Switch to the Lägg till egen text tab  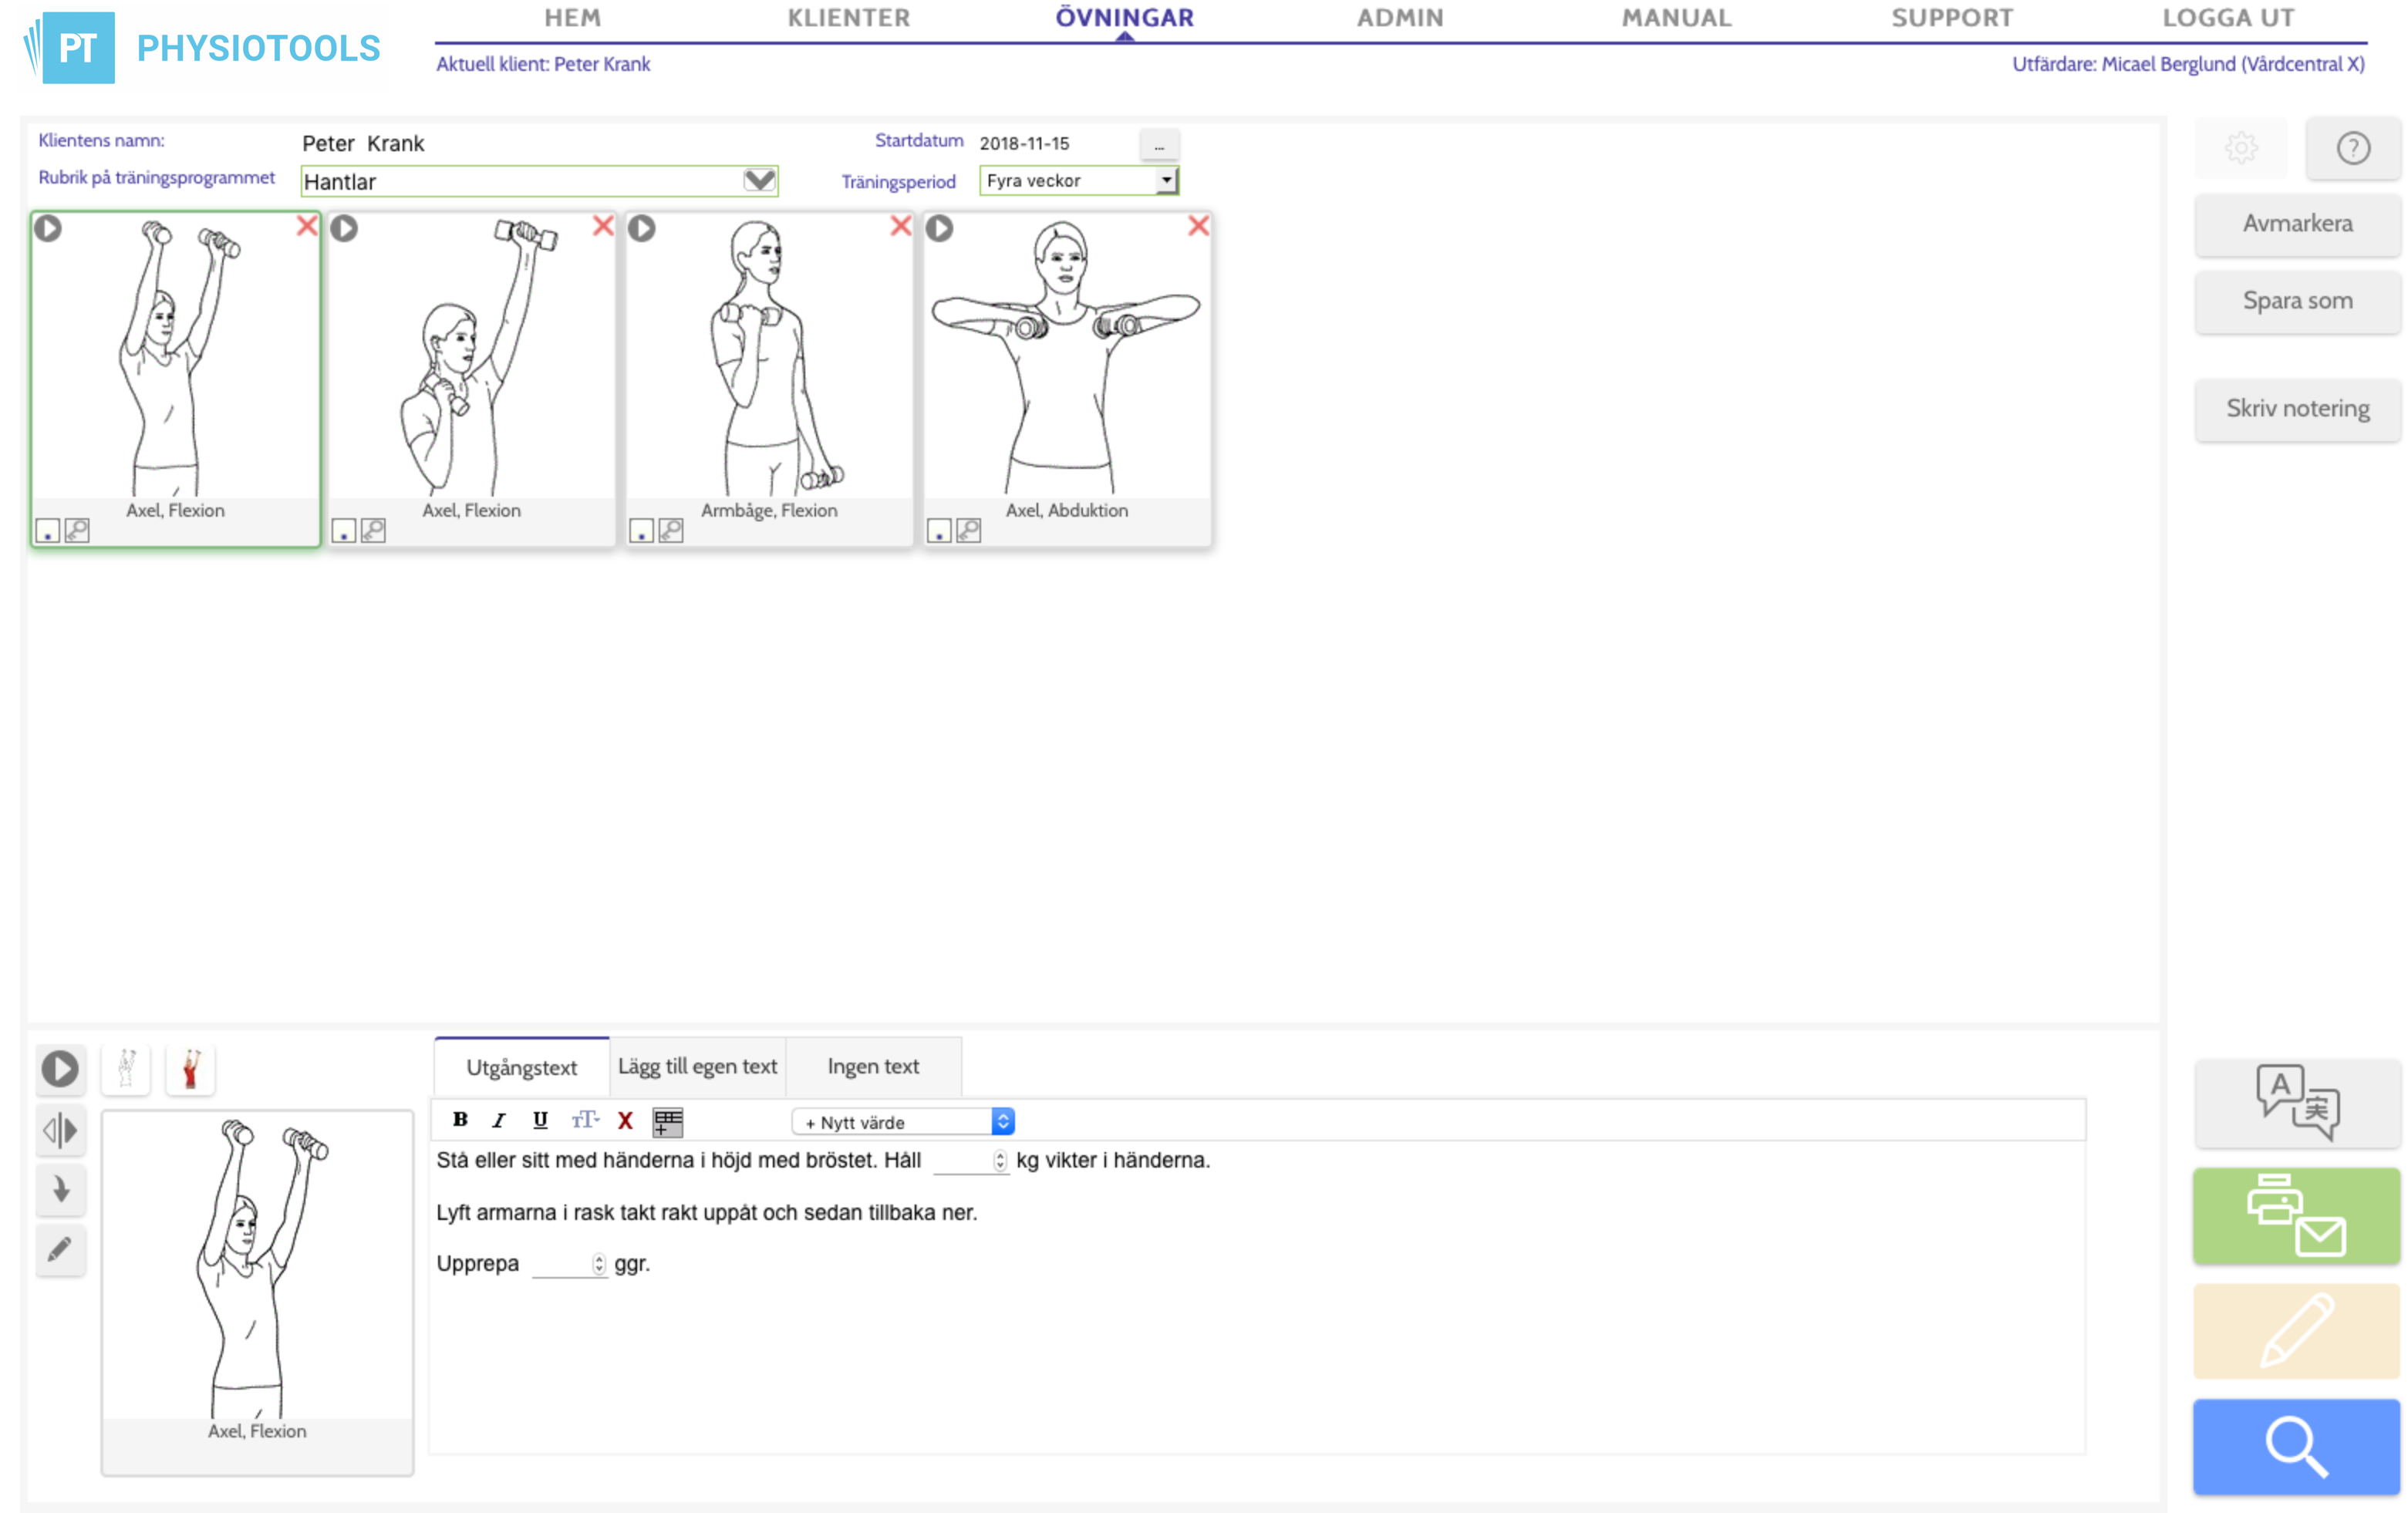697,1066
